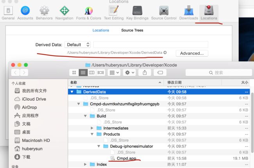
Task: Click the 19.1 MB size value
Action: point(240,159)
